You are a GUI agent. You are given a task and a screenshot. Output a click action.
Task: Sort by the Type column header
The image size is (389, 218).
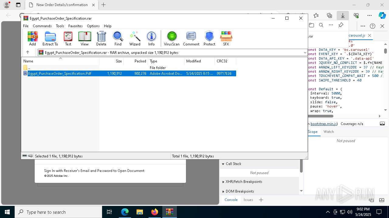click(x=166, y=61)
